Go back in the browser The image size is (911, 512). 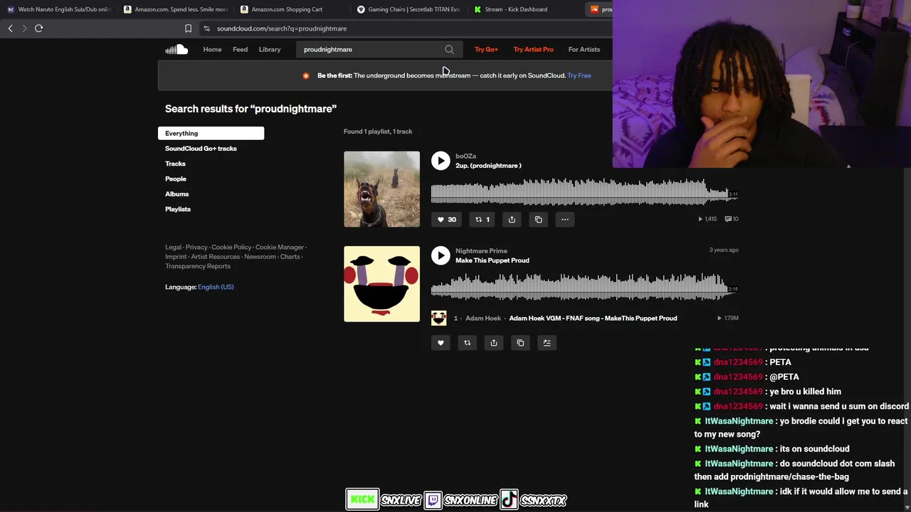10,28
